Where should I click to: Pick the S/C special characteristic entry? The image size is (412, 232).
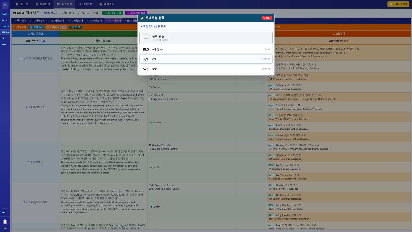tap(206, 69)
